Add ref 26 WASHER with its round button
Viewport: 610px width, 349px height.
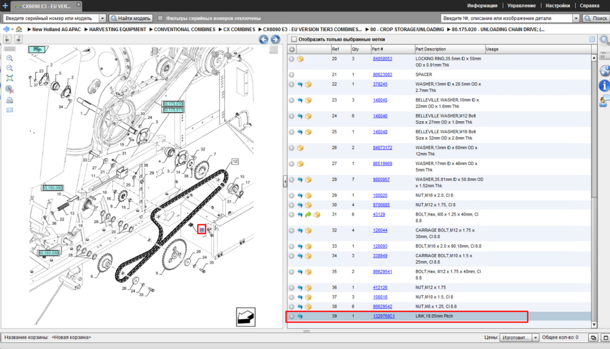pos(292,148)
